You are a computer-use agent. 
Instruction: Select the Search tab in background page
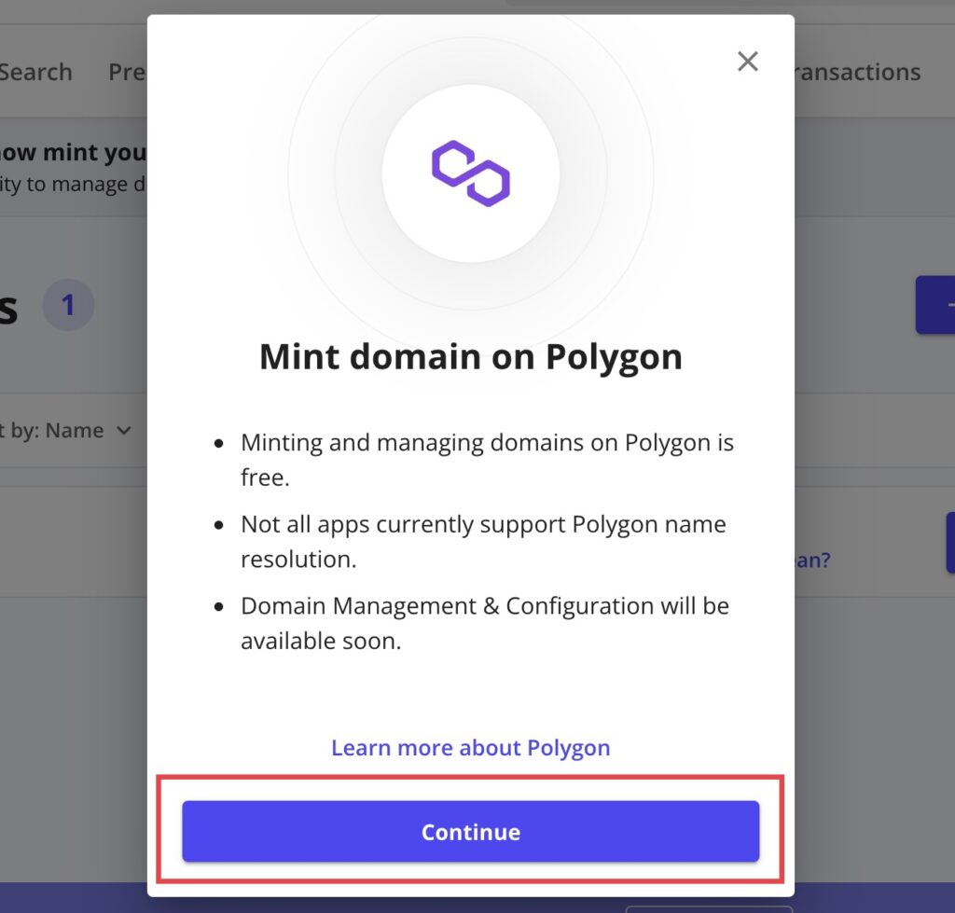click(x=36, y=72)
